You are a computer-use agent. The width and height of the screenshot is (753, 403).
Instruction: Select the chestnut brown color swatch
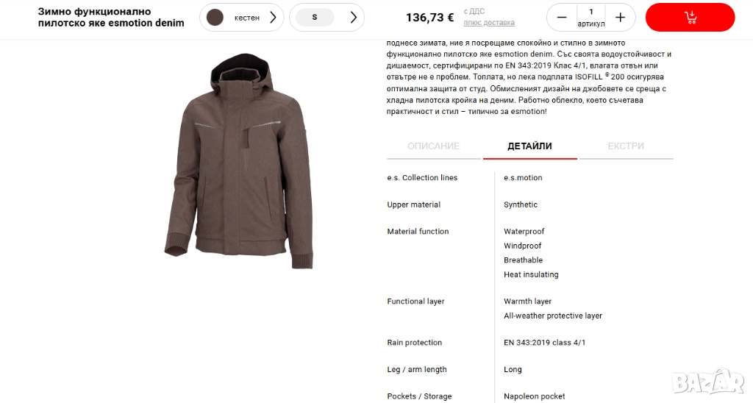215,18
